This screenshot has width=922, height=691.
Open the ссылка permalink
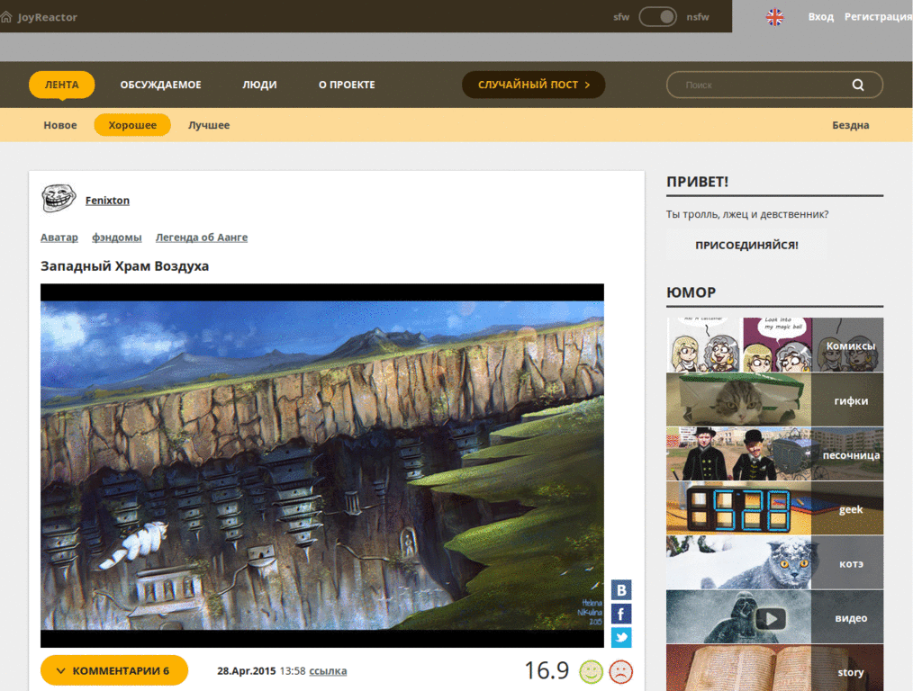328,670
